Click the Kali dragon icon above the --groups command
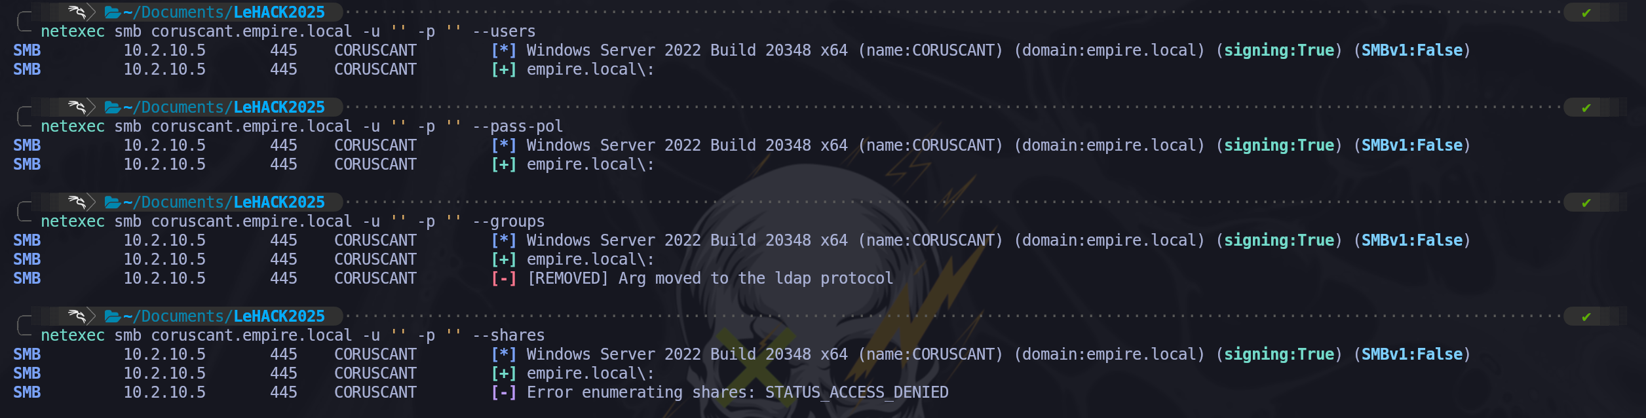1646x418 pixels. pyautogui.click(x=77, y=202)
